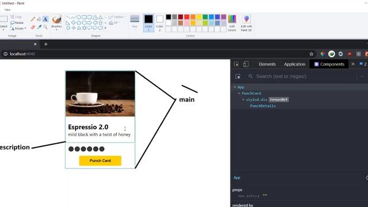Choose the Oval shape in the Shapes gallery

coord(79,17)
